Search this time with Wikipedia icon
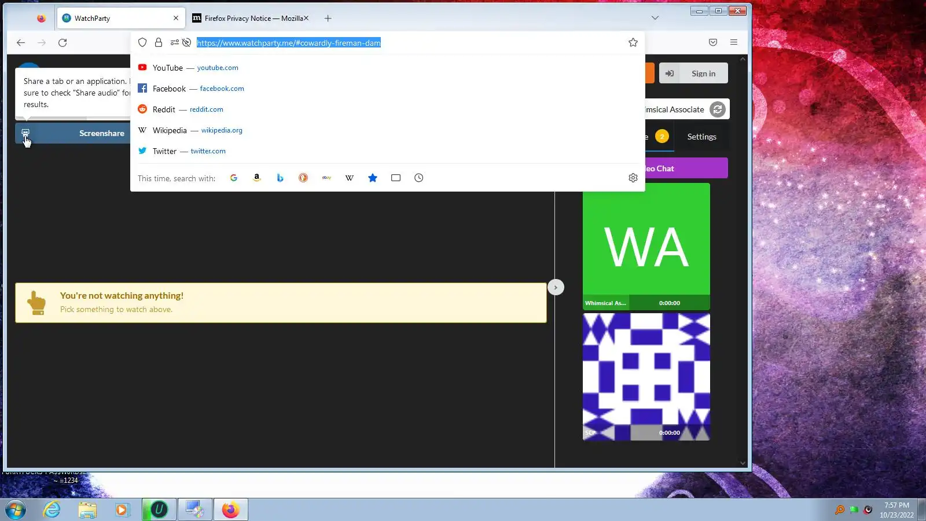Viewport: 926px width, 521px height. (x=350, y=178)
